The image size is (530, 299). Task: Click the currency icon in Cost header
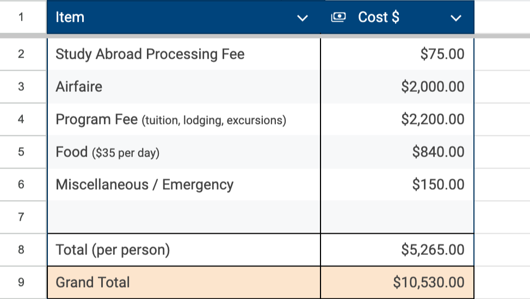pyautogui.click(x=338, y=17)
